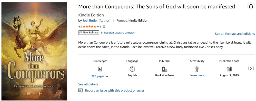Screen dimensions: 256x101
Task: Click the report issue speech bubble icon
Action: tap(80, 91)
